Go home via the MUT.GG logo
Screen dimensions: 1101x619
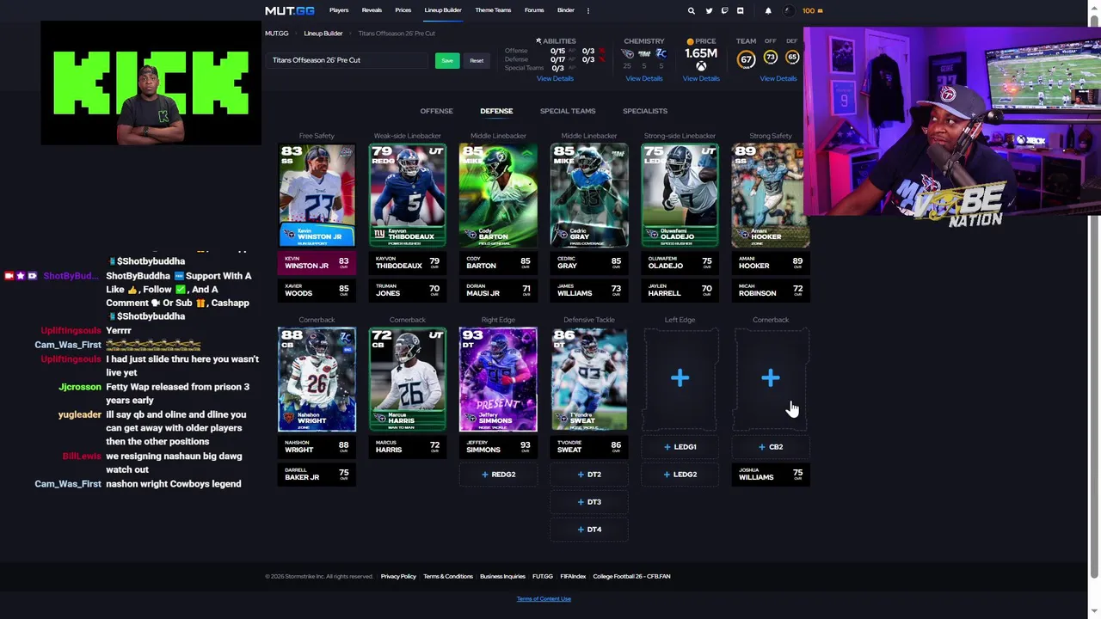pos(290,10)
